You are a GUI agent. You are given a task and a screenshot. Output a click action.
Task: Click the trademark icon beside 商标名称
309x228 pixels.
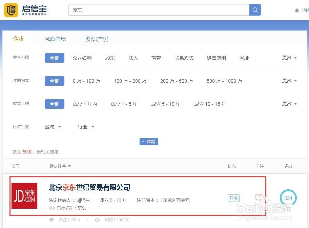click(52, 208)
